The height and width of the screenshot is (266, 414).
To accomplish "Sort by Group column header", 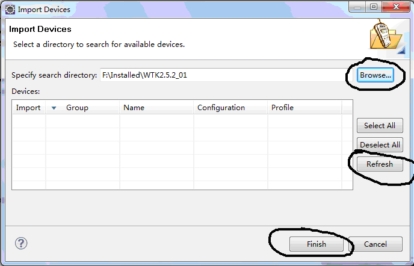I will click(82, 108).
